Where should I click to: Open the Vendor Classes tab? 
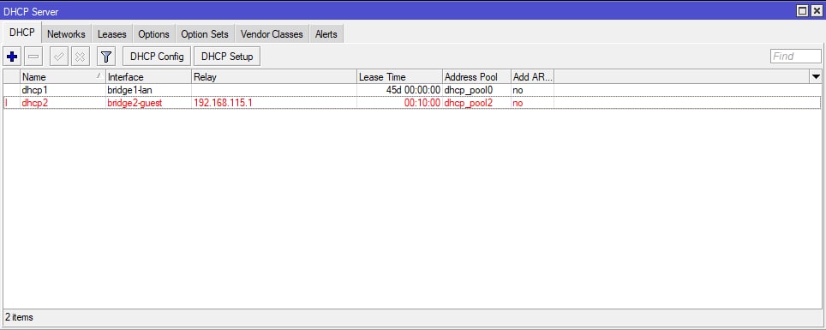click(x=272, y=34)
